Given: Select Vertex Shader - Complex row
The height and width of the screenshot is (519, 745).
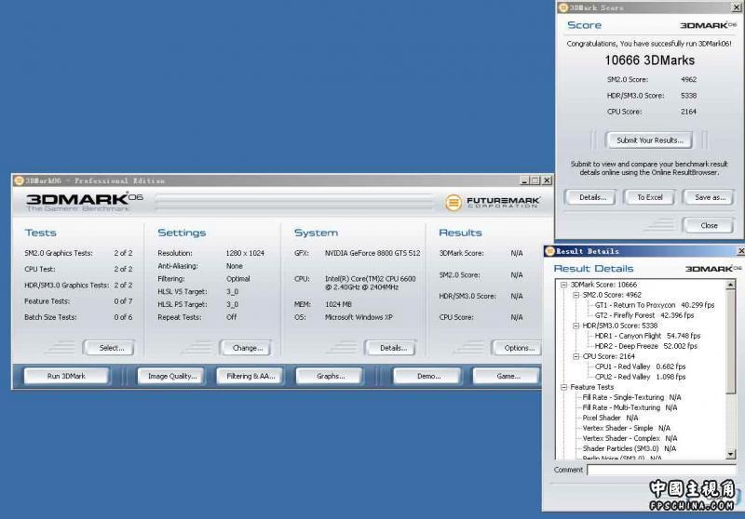Looking at the screenshot, I should [x=630, y=439].
